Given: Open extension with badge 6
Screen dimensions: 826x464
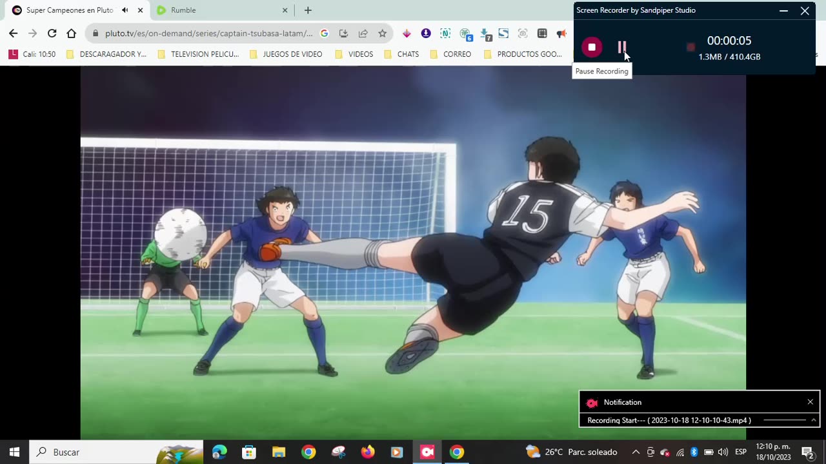Looking at the screenshot, I should [466, 34].
